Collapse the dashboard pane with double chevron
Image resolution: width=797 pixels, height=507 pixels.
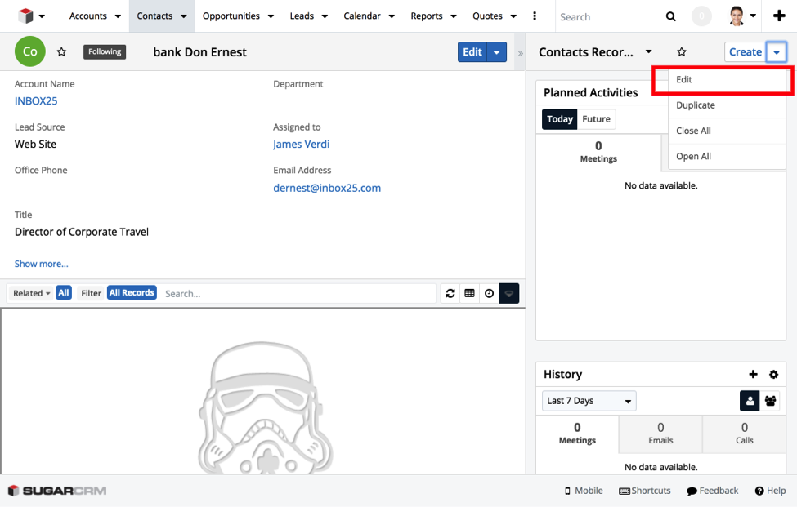coord(521,53)
